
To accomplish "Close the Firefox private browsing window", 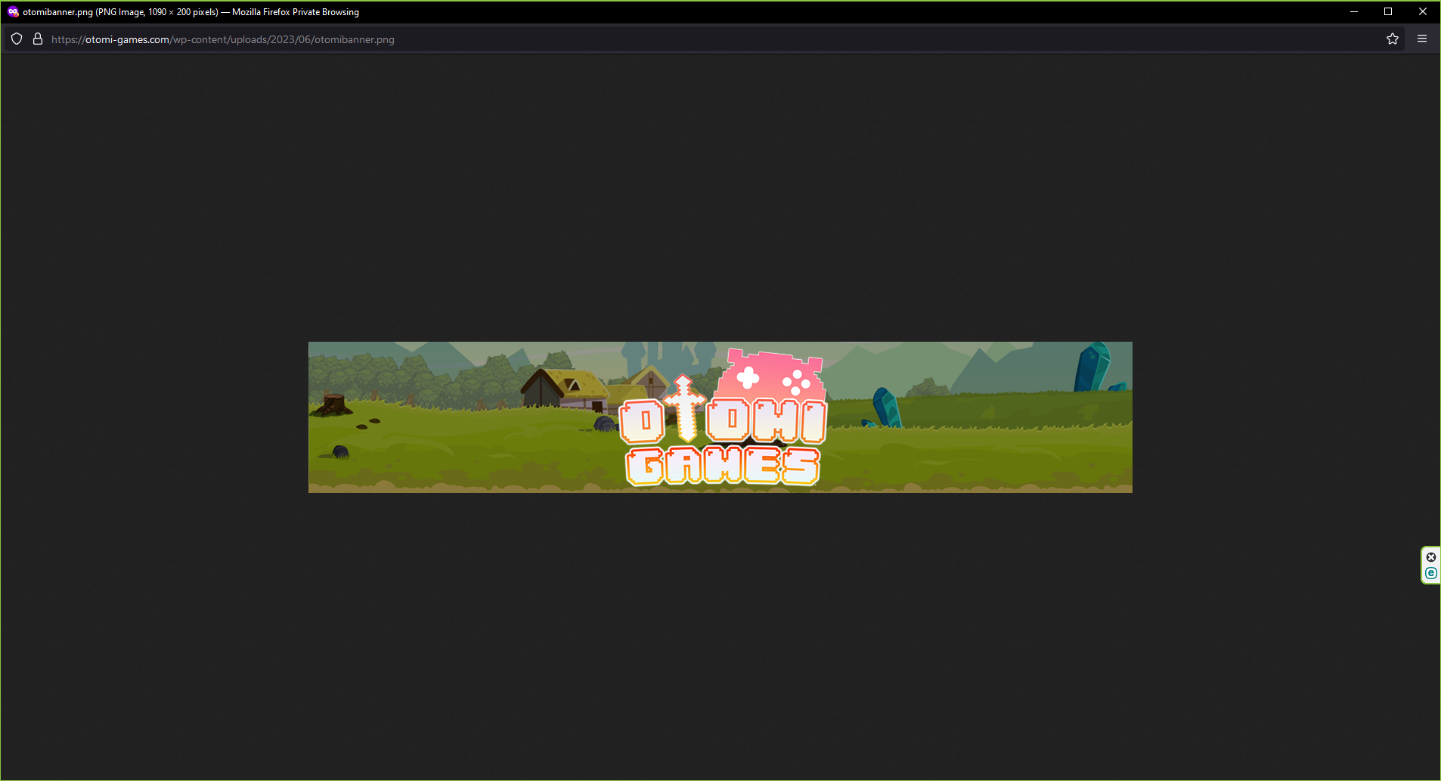I will tap(1423, 11).
